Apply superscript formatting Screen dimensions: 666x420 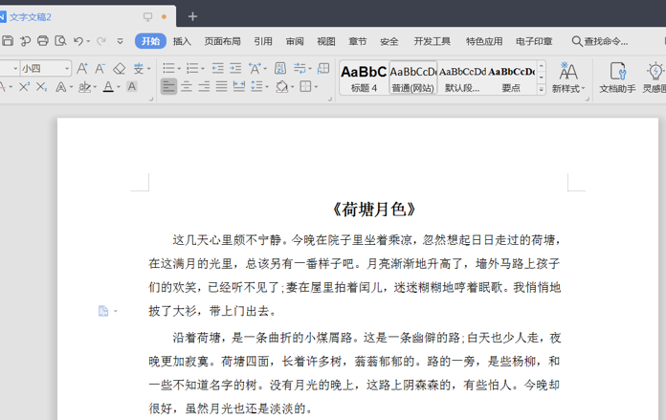(x=24, y=87)
